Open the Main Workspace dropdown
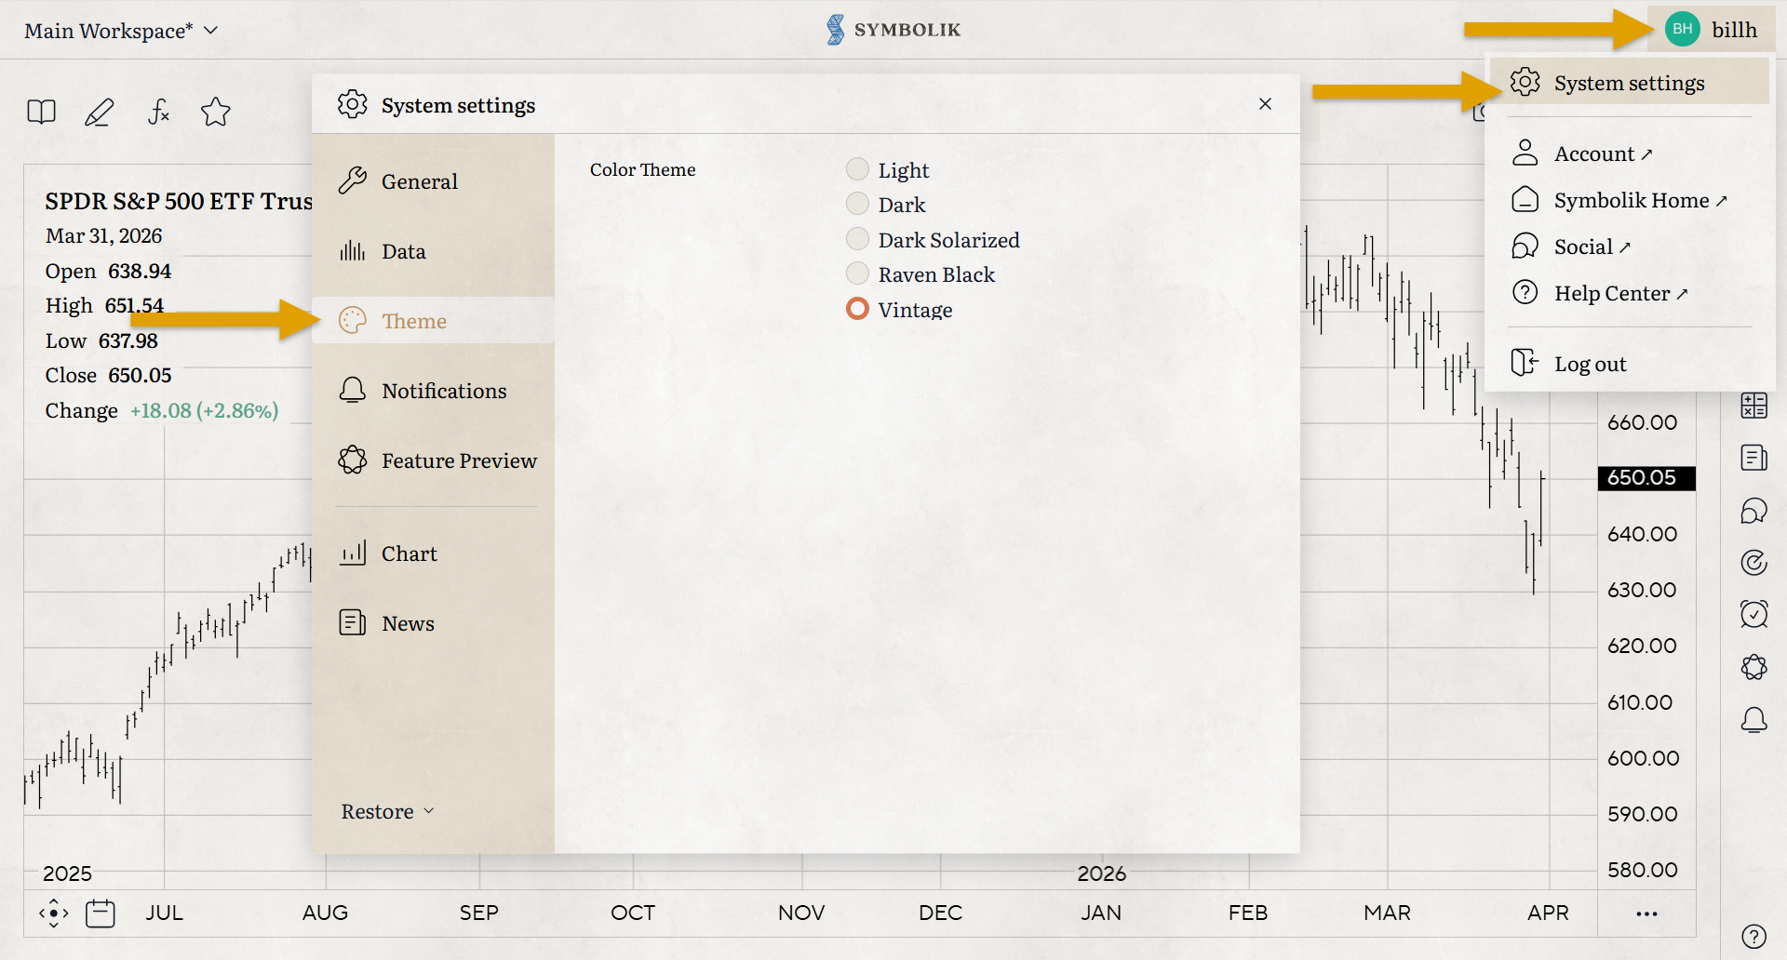 pos(121,31)
